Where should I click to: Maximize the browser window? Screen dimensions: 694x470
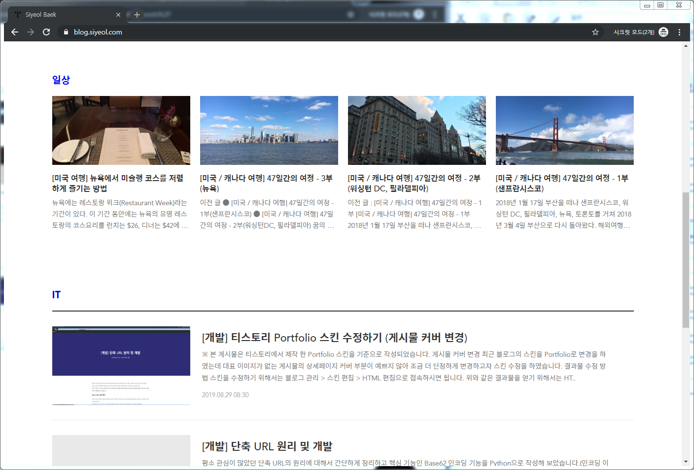660,5
